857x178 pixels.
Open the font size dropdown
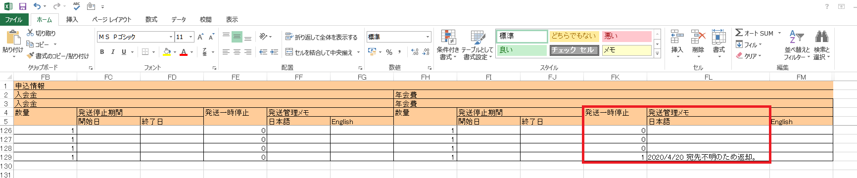coord(190,37)
